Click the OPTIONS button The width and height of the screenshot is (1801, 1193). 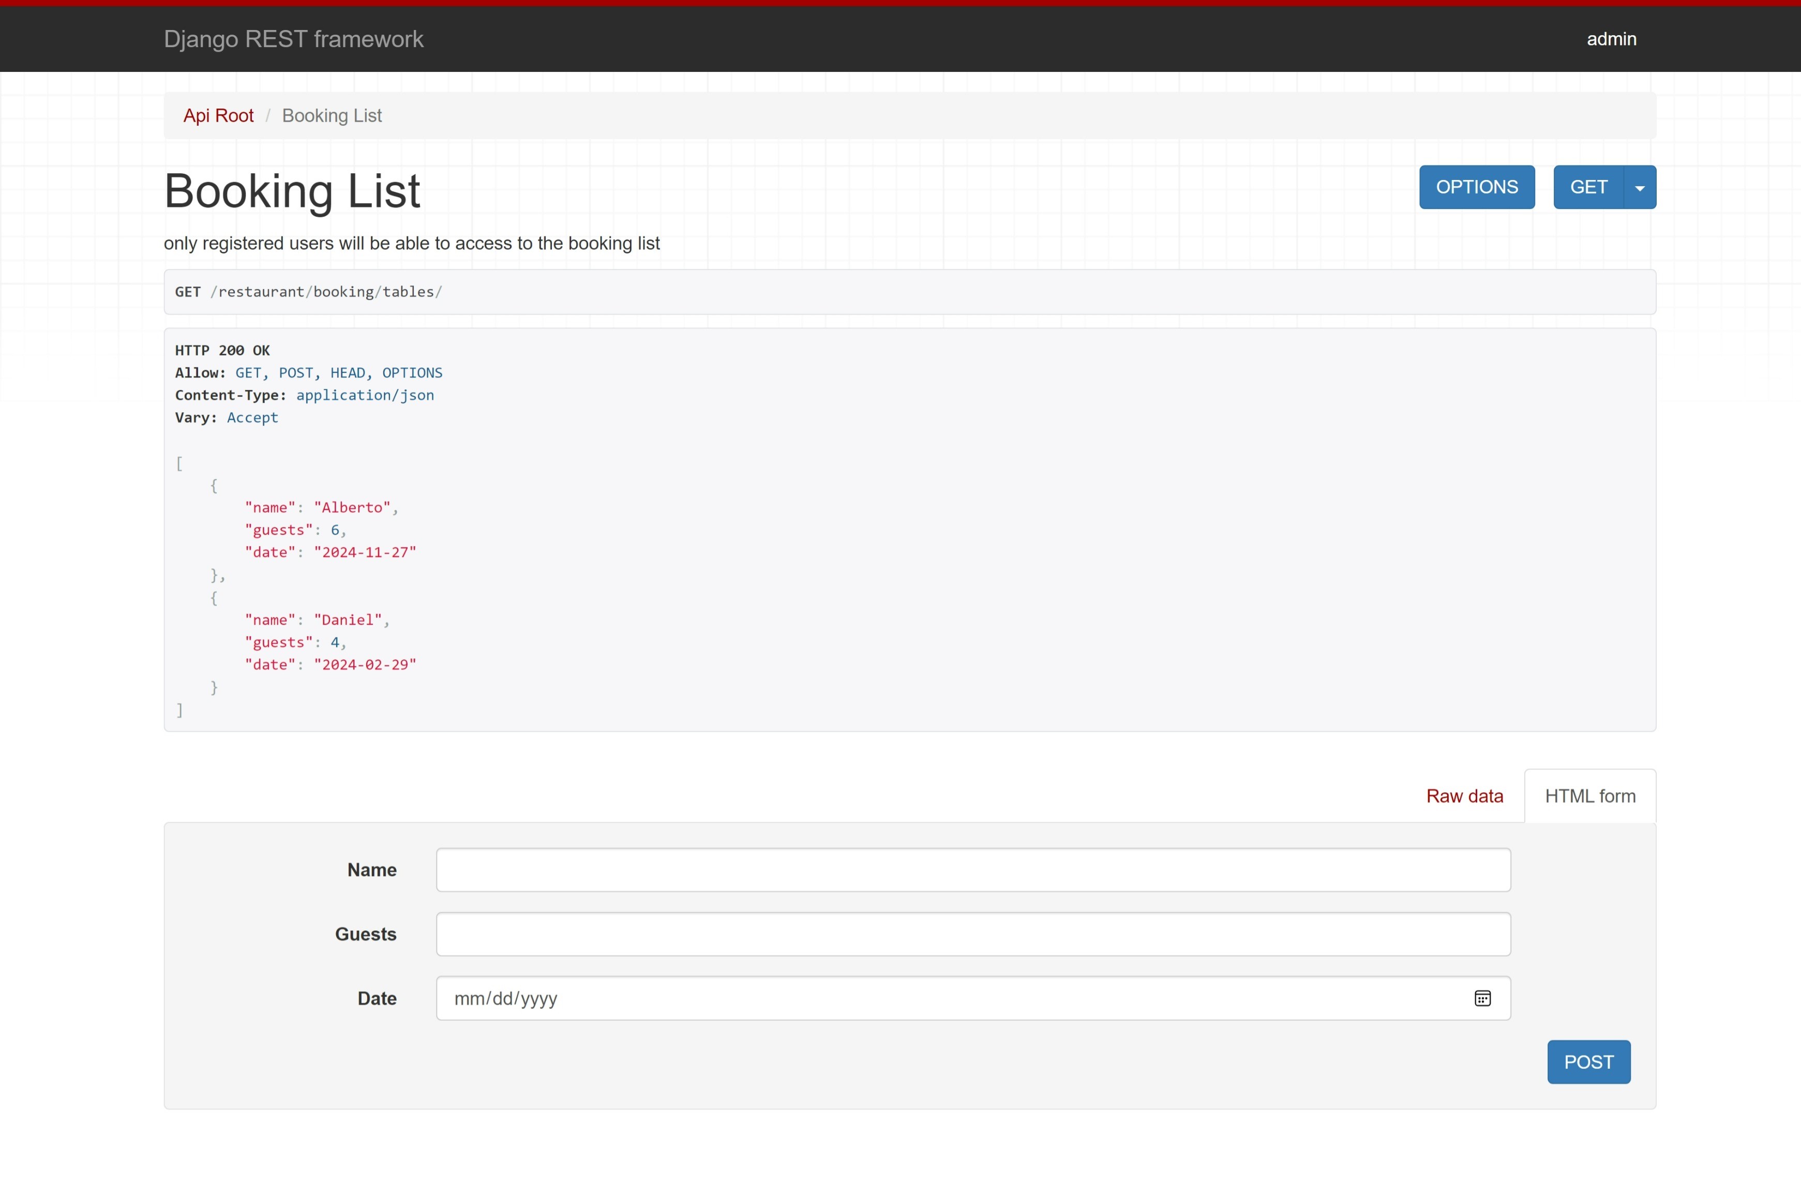click(1476, 187)
